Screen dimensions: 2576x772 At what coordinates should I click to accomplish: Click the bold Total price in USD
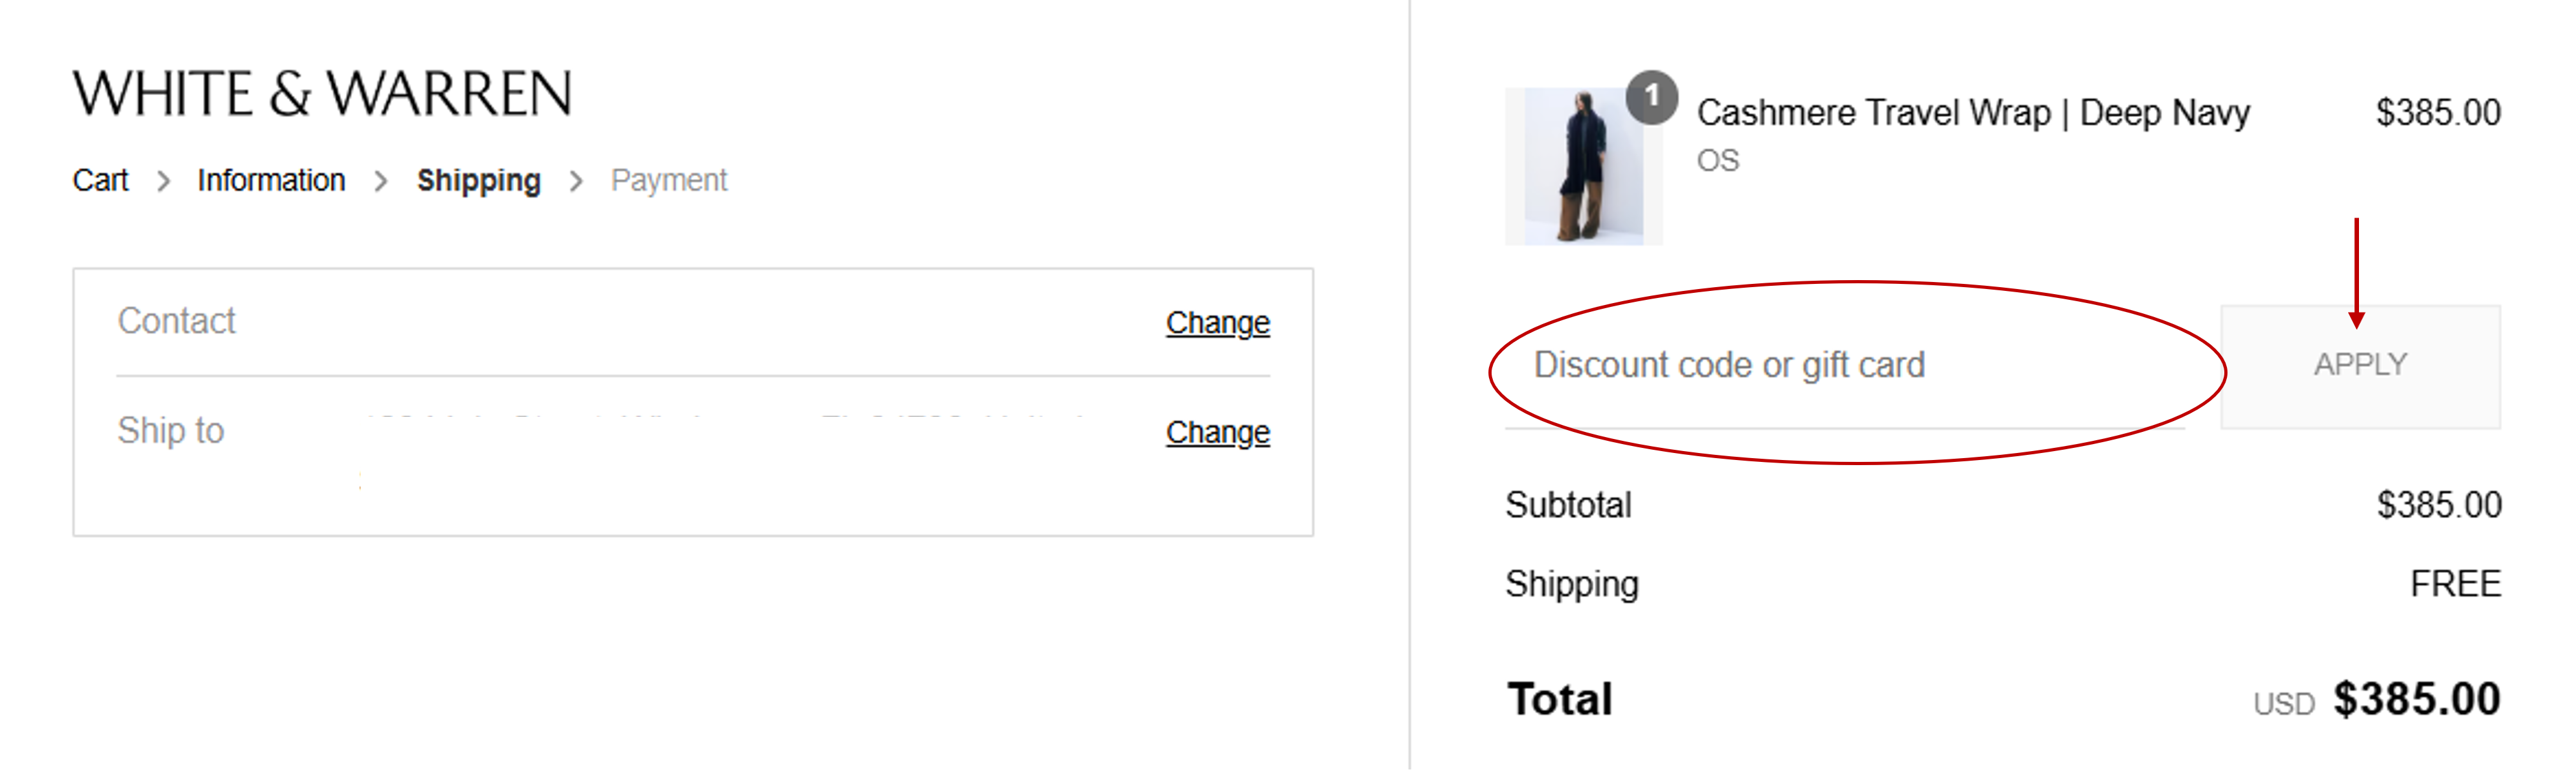coord(2416,699)
